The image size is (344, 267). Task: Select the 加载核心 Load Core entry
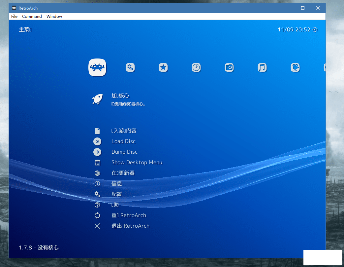click(x=120, y=95)
